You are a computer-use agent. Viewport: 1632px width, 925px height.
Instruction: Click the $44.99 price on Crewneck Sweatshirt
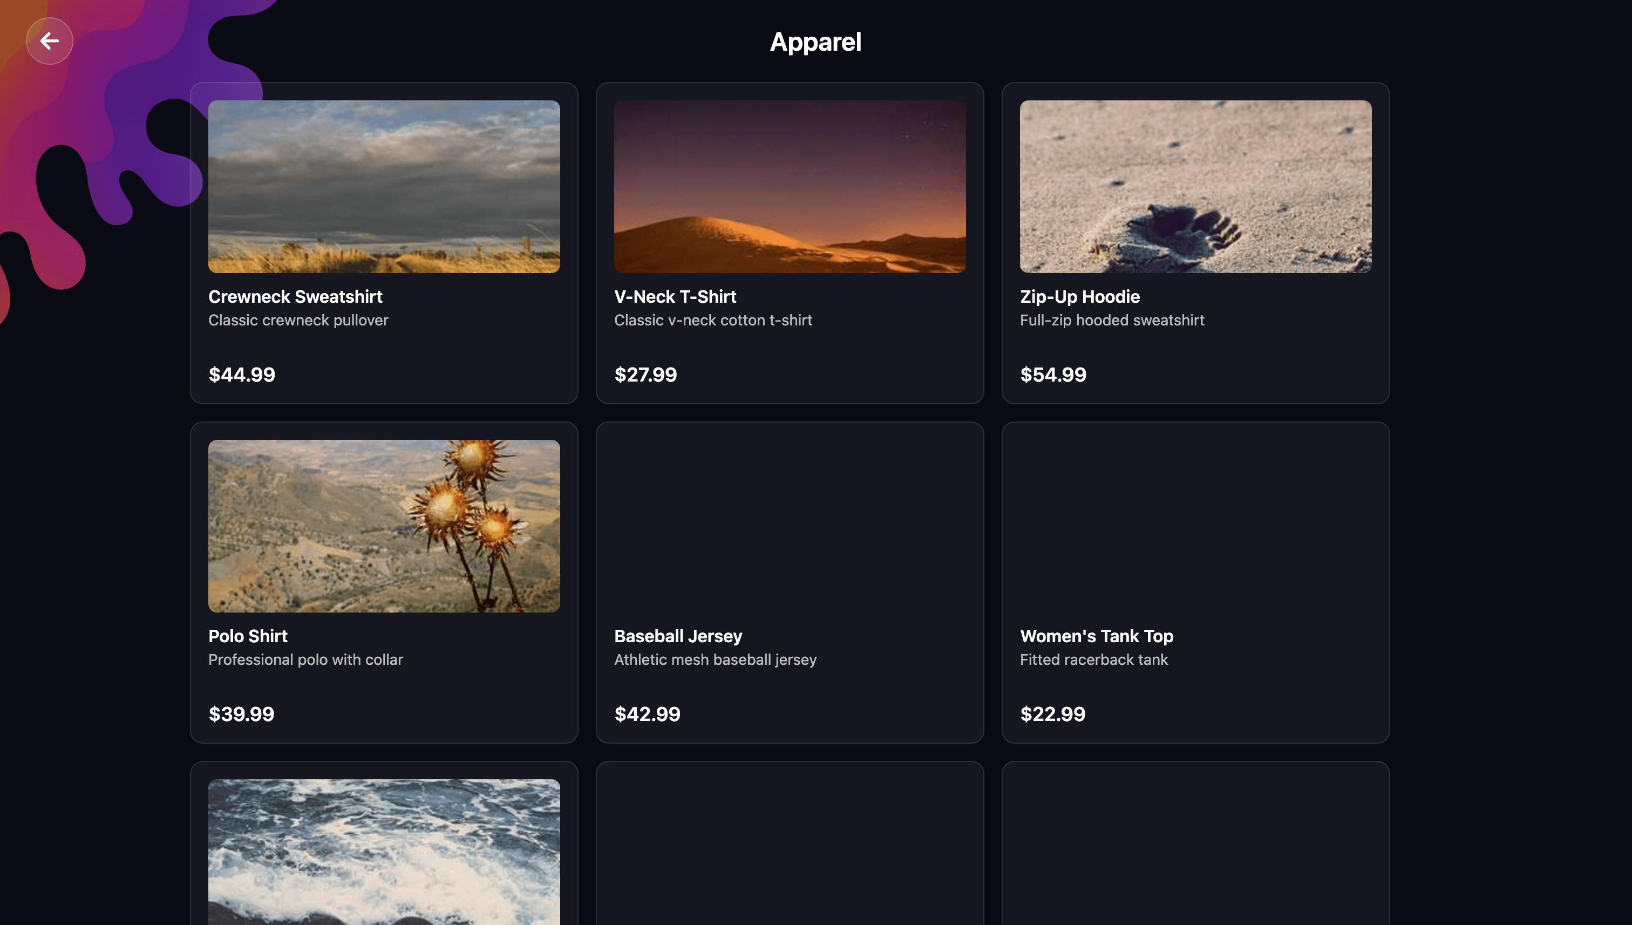tap(241, 375)
